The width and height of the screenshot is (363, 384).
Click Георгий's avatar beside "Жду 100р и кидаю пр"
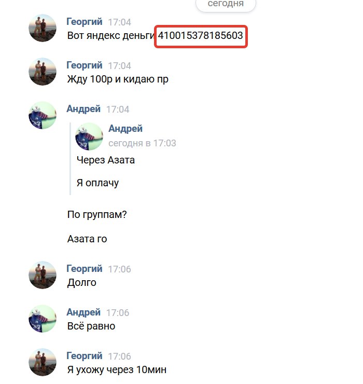click(43, 72)
